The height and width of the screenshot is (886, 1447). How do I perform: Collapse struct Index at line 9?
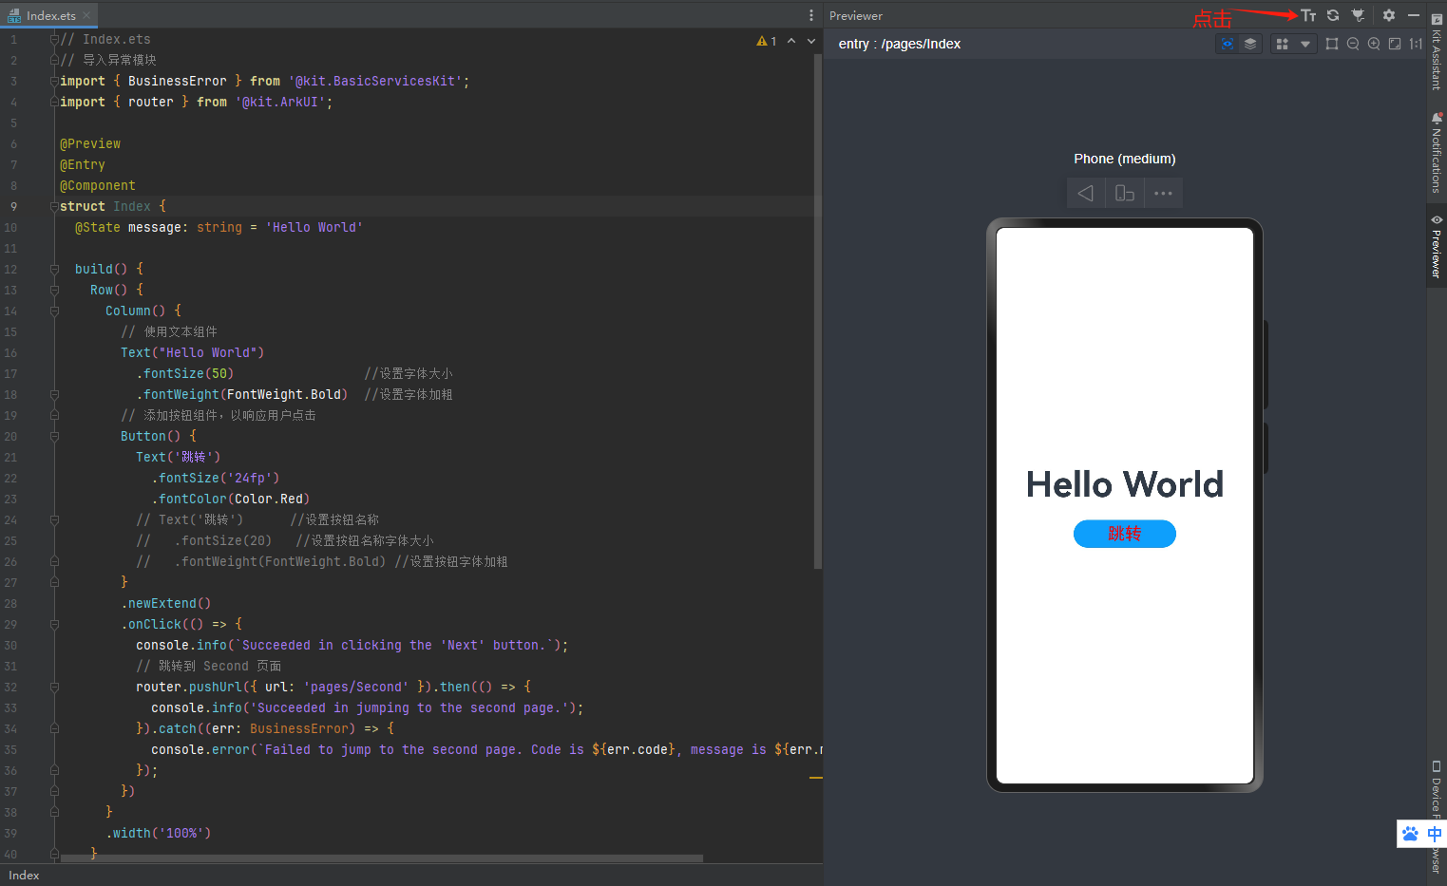pos(54,206)
